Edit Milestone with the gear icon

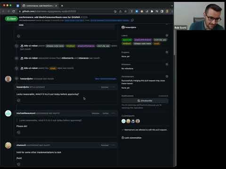point(167,64)
